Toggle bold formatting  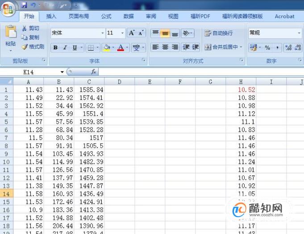click(55, 47)
